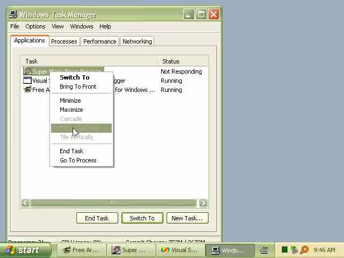Click the green CPU usage tray icon
This screenshot has width=344, height=258.
point(284,249)
